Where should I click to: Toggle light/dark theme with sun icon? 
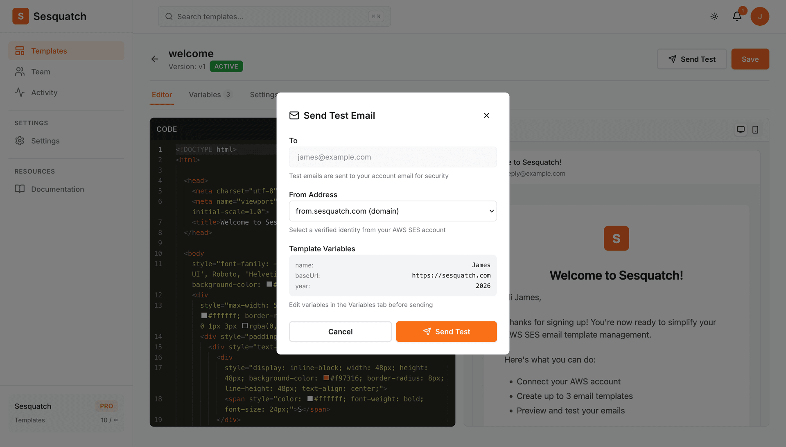[714, 16]
